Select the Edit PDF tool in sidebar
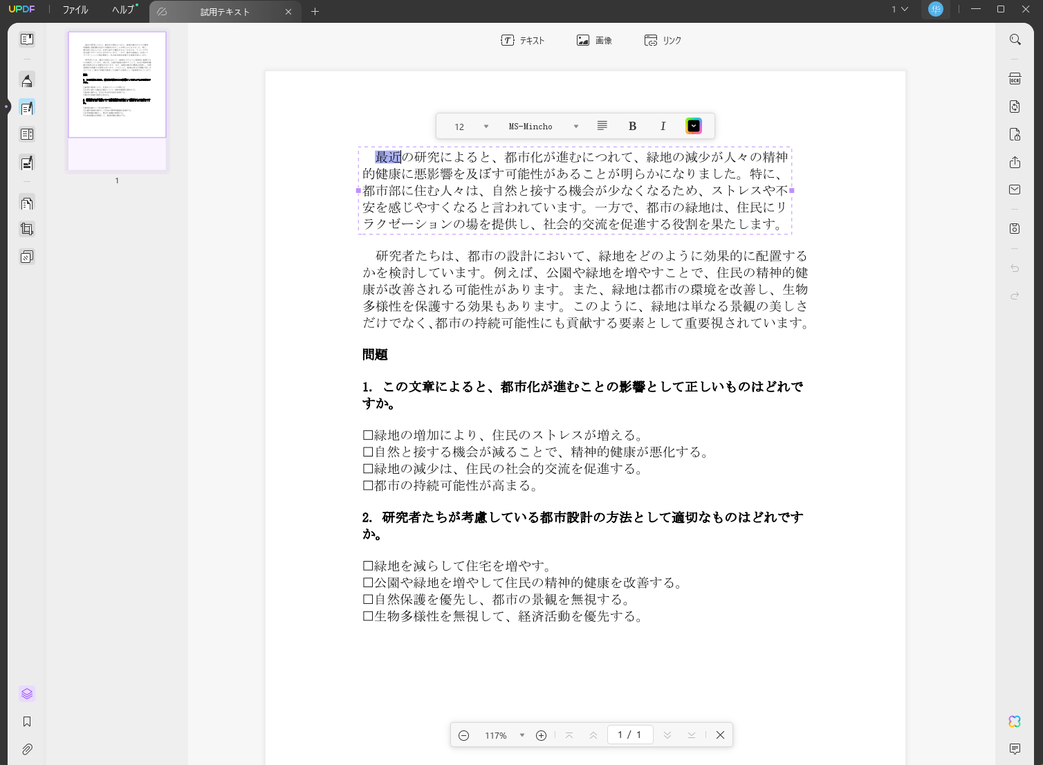 coord(27,108)
